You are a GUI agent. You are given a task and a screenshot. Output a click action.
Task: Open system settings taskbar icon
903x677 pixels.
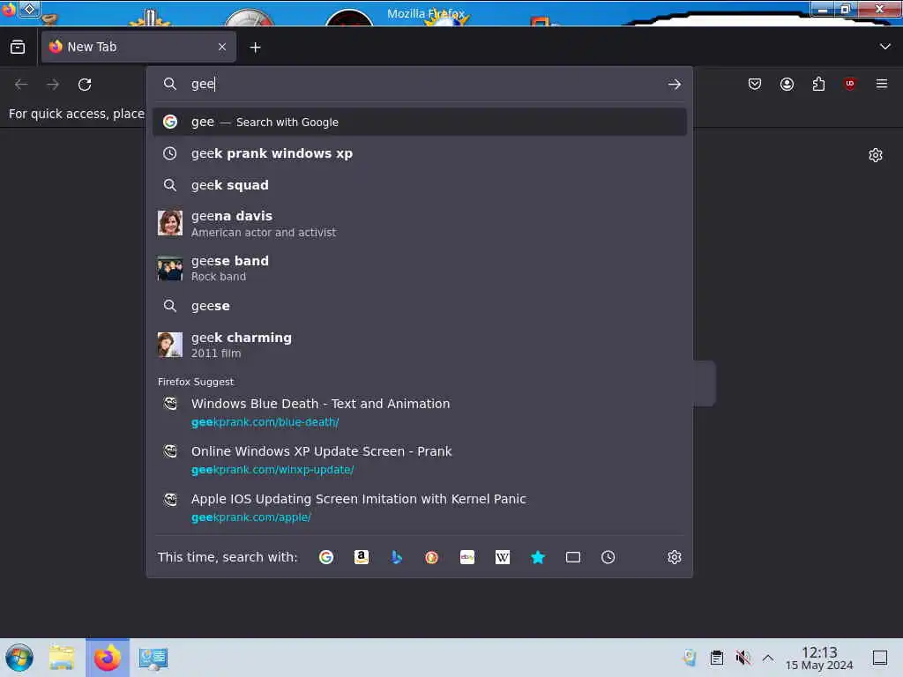point(153,658)
